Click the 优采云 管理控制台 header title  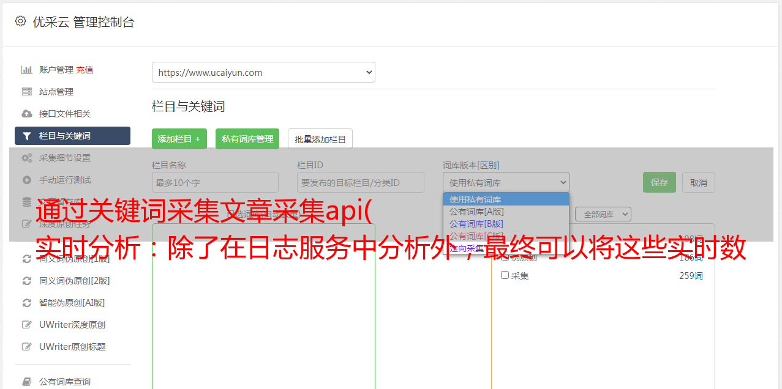83,22
